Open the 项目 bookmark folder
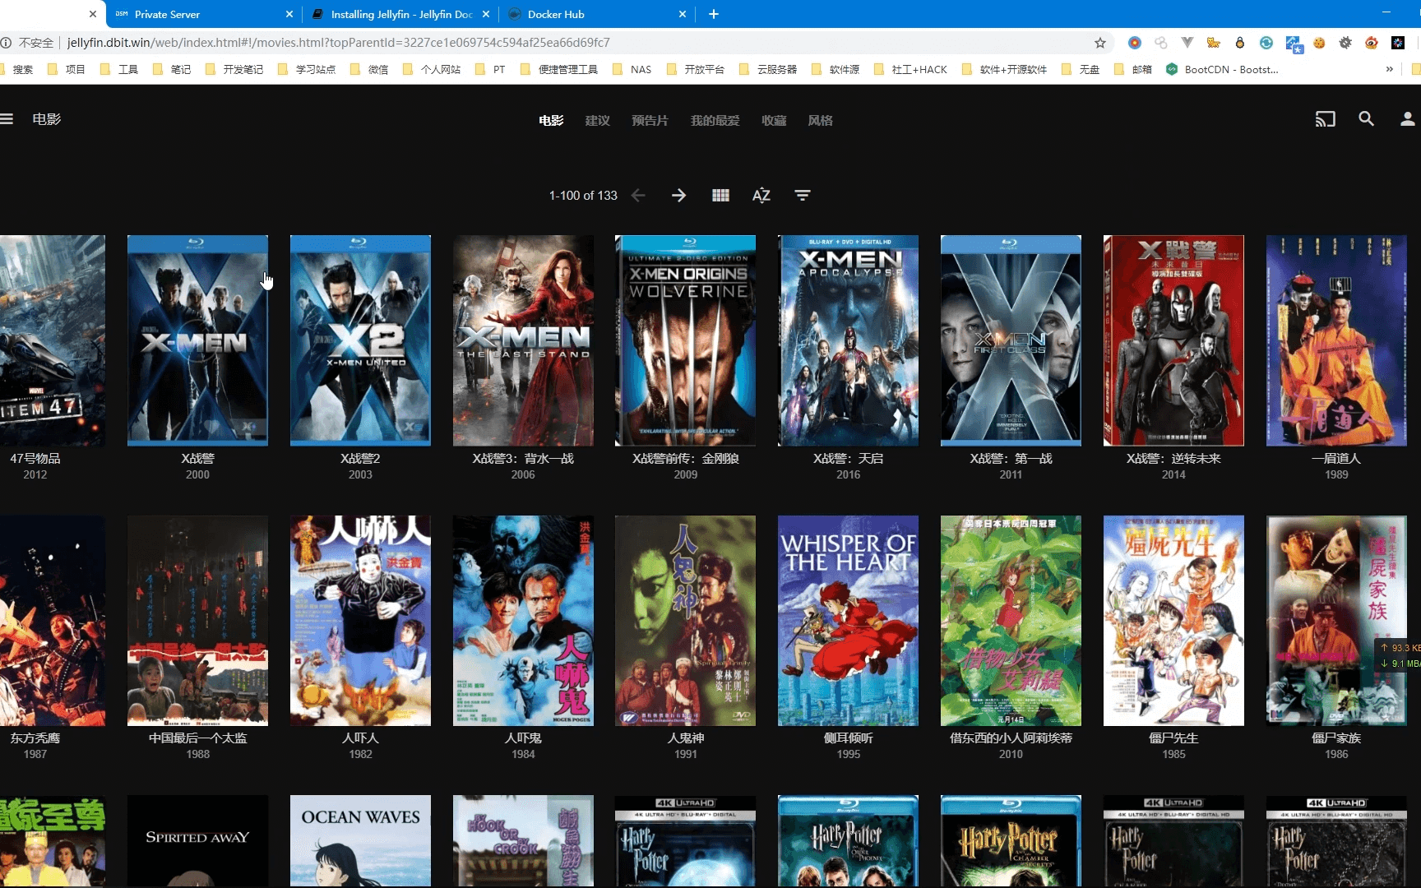Viewport: 1421px width, 888px height. coord(67,69)
